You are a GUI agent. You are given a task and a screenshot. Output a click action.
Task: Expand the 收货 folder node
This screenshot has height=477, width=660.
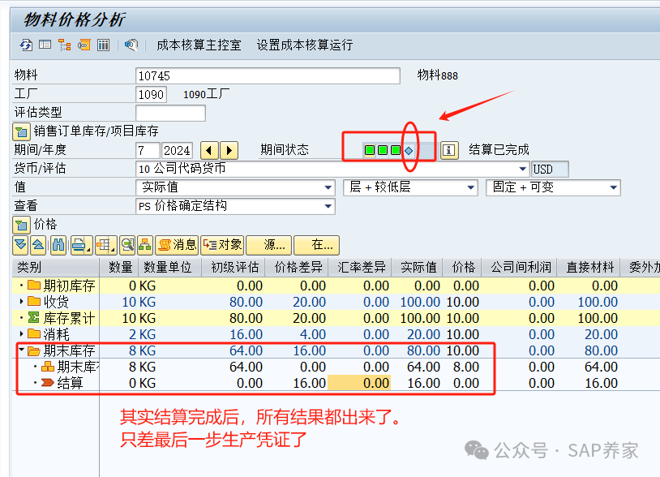click(21, 302)
